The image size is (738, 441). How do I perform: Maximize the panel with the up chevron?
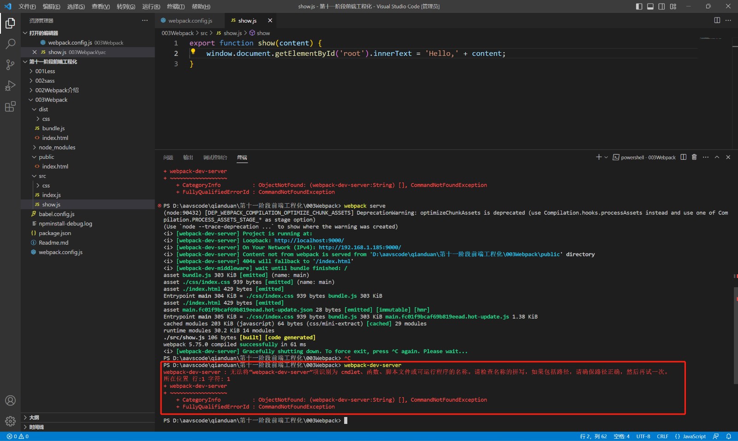717,157
